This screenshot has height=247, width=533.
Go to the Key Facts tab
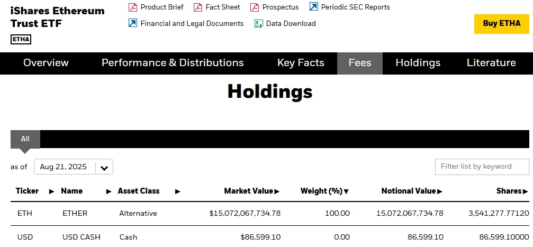[x=301, y=63]
